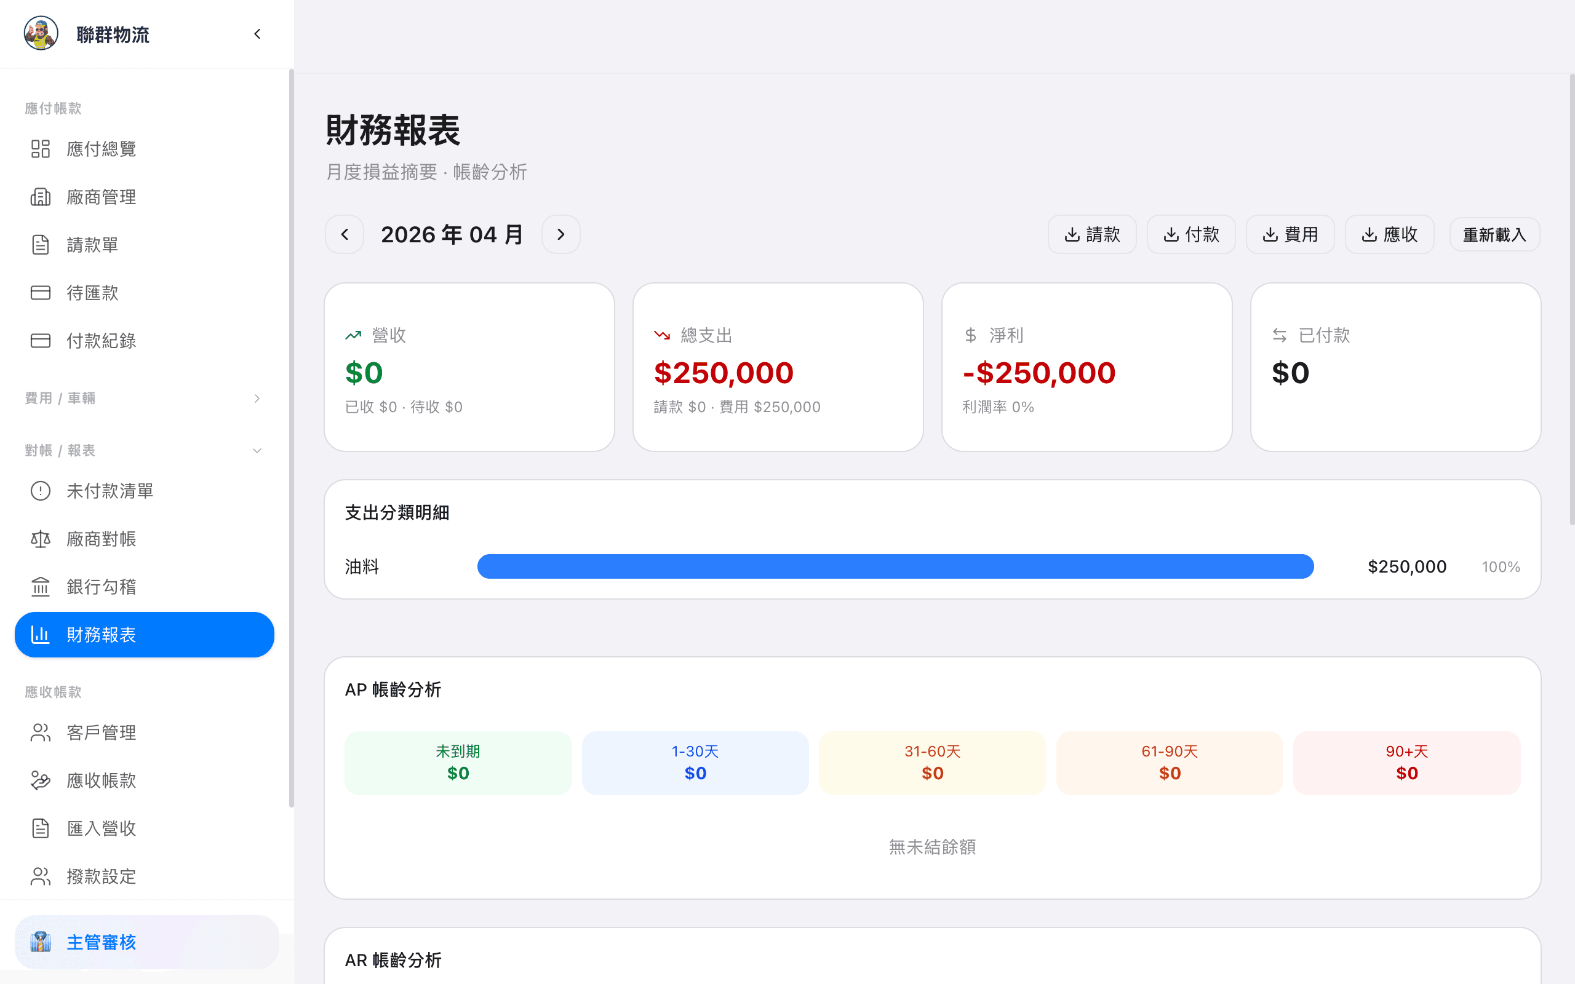This screenshot has width=1575, height=984.
Task: Collapse the sidebar with the left chevron
Action: [258, 34]
